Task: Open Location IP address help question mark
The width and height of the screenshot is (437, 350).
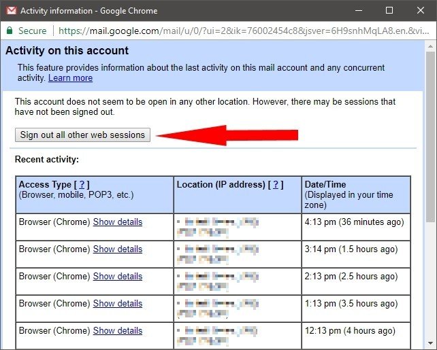Action: tap(276, 184)
